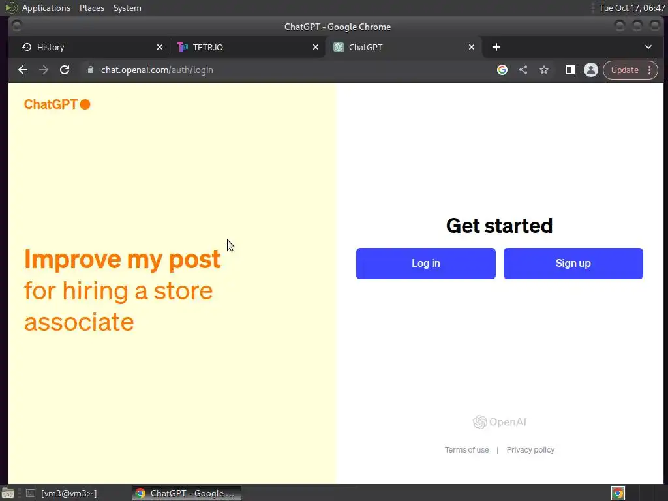The width and height of the screenshot is (668, 501).
Task: Open the Chrome side panel
Action: coord(569,70)
